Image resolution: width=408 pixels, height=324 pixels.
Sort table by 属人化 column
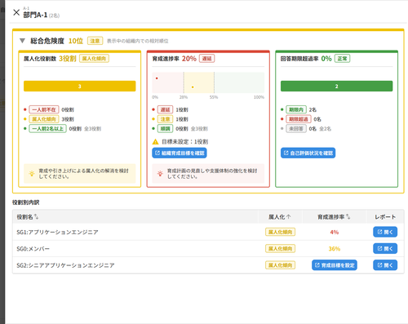tap(280, 217)
